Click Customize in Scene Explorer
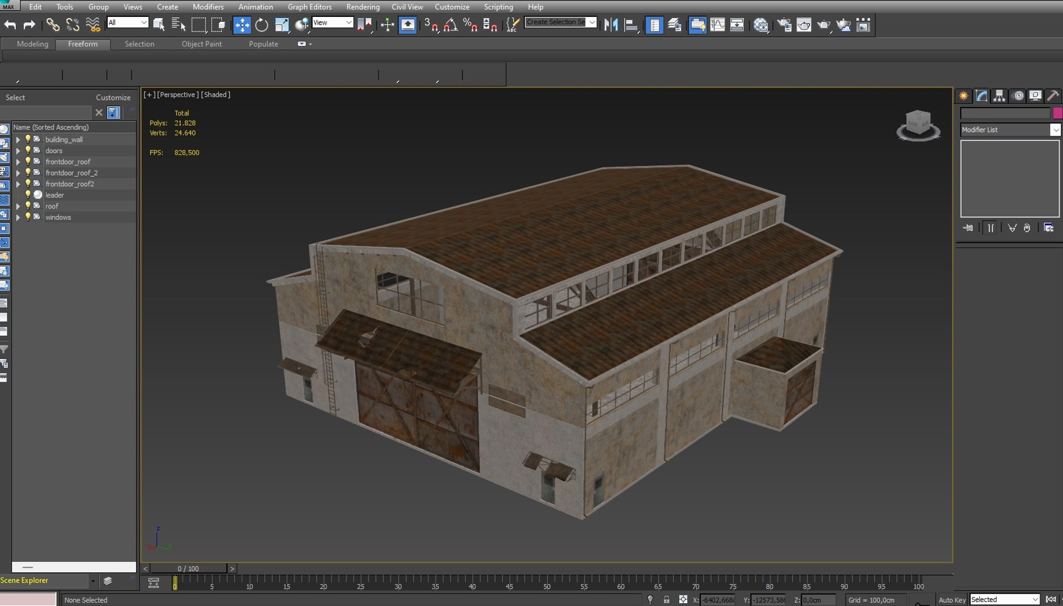Screen dimensions: 1063x606 [113, 98]
